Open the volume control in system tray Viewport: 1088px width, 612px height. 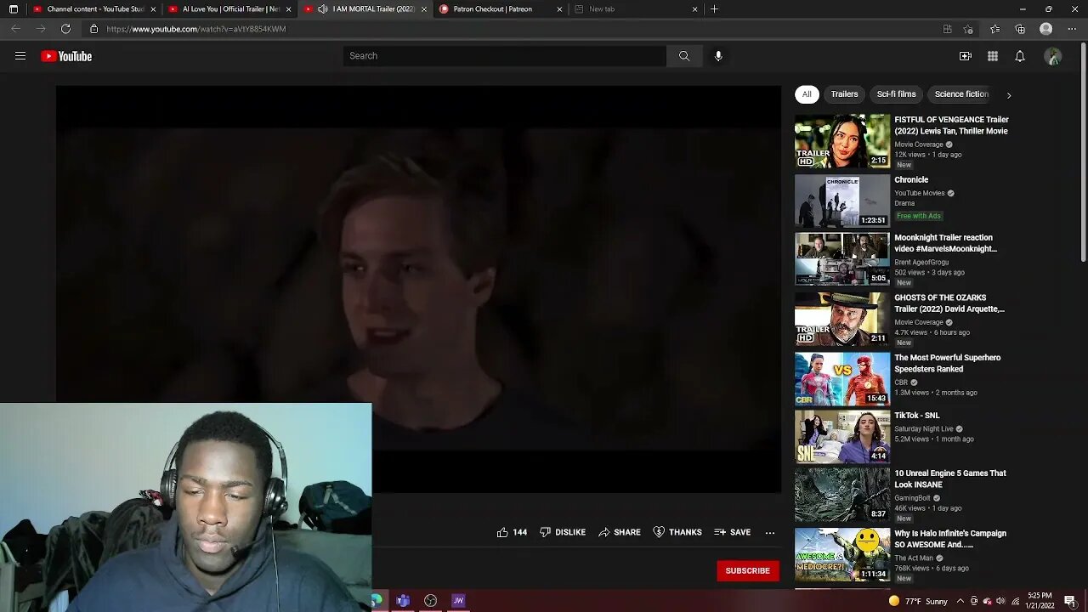point(1000,601)
